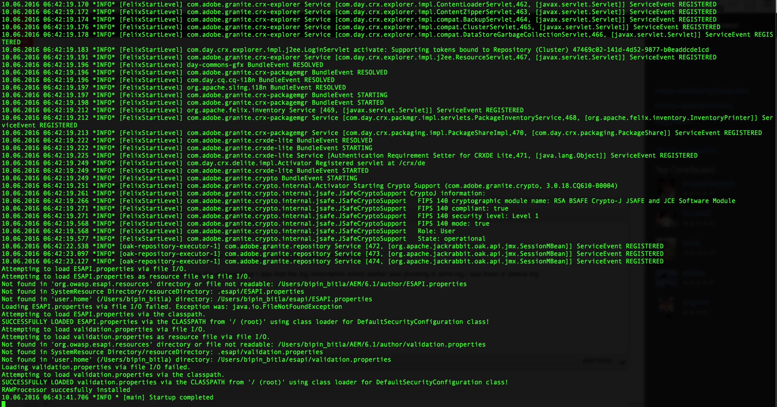The width and height of the screenshot is (777, 407).
Task: Click the 'PackageShareImpl,470' service text
Action: pyautogui.click(x=486, y=133)
